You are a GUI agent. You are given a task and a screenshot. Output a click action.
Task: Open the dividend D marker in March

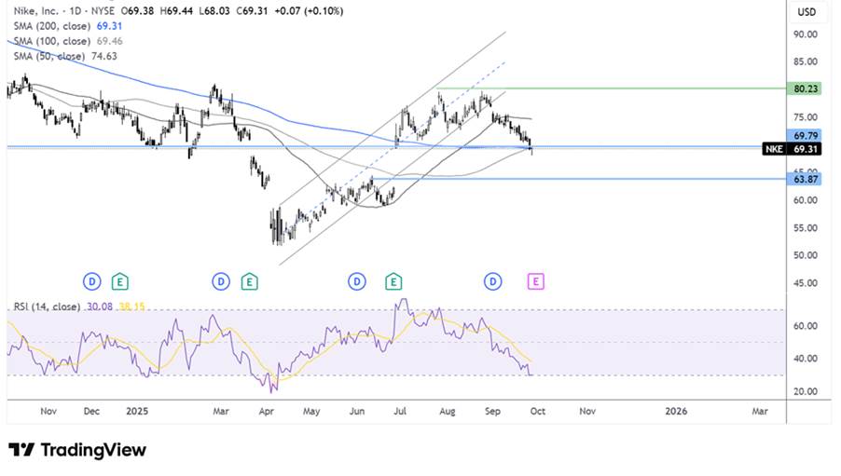220,281
